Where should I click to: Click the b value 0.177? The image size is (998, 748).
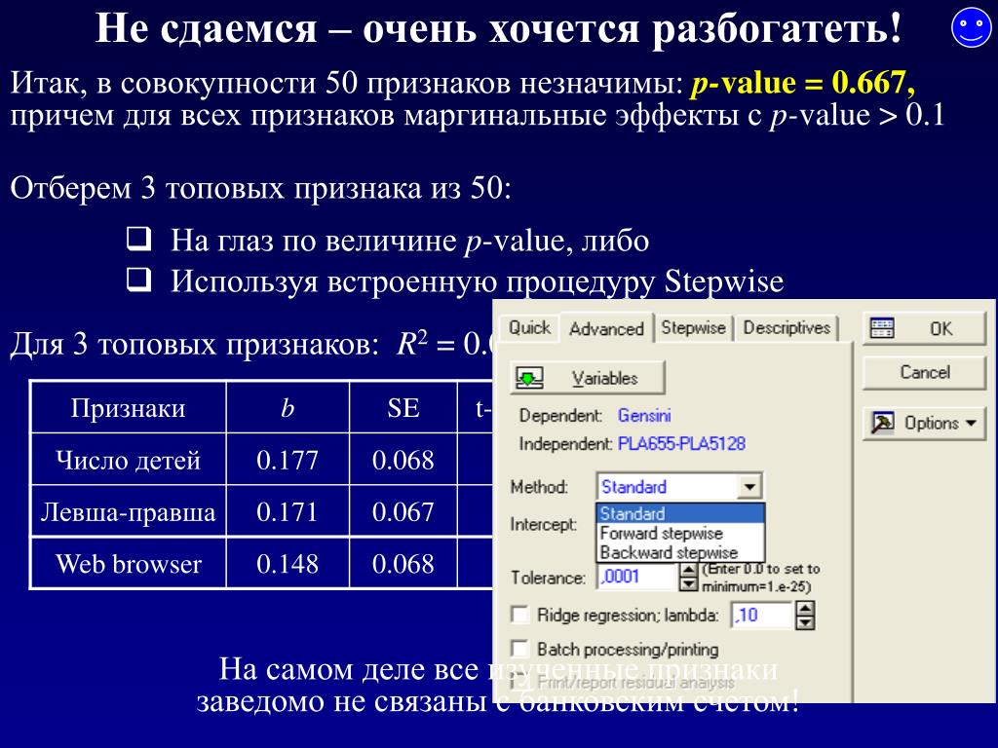(x=288, y=460)
